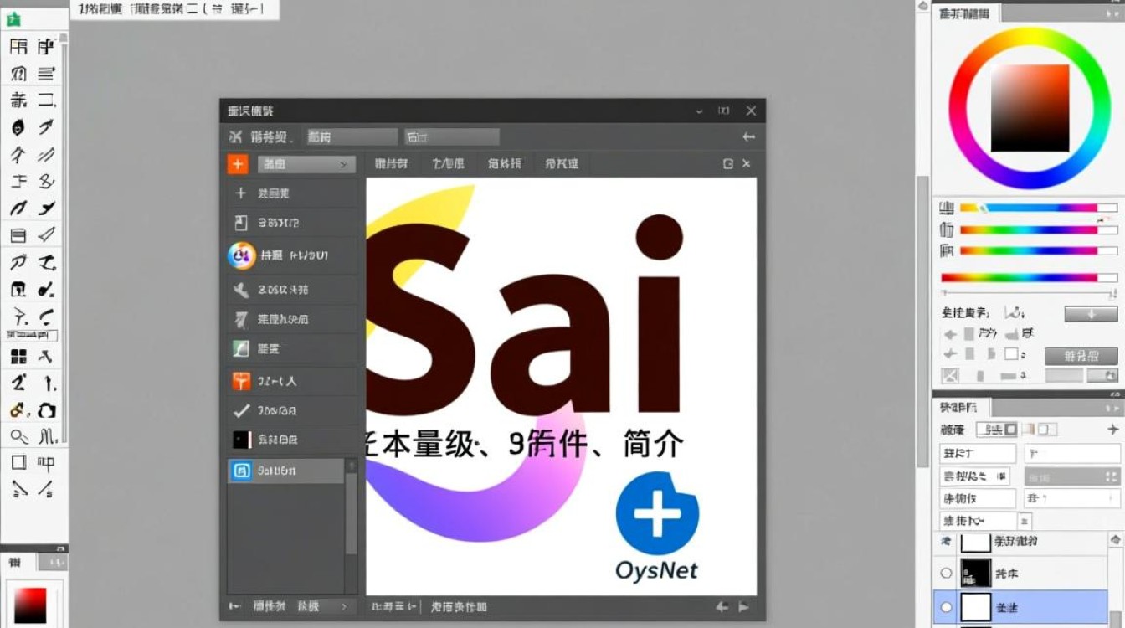This screenshot has height=628, width=1125.
Task: Click the plus icon in the layers panel header
Action: click(1112, 430)
